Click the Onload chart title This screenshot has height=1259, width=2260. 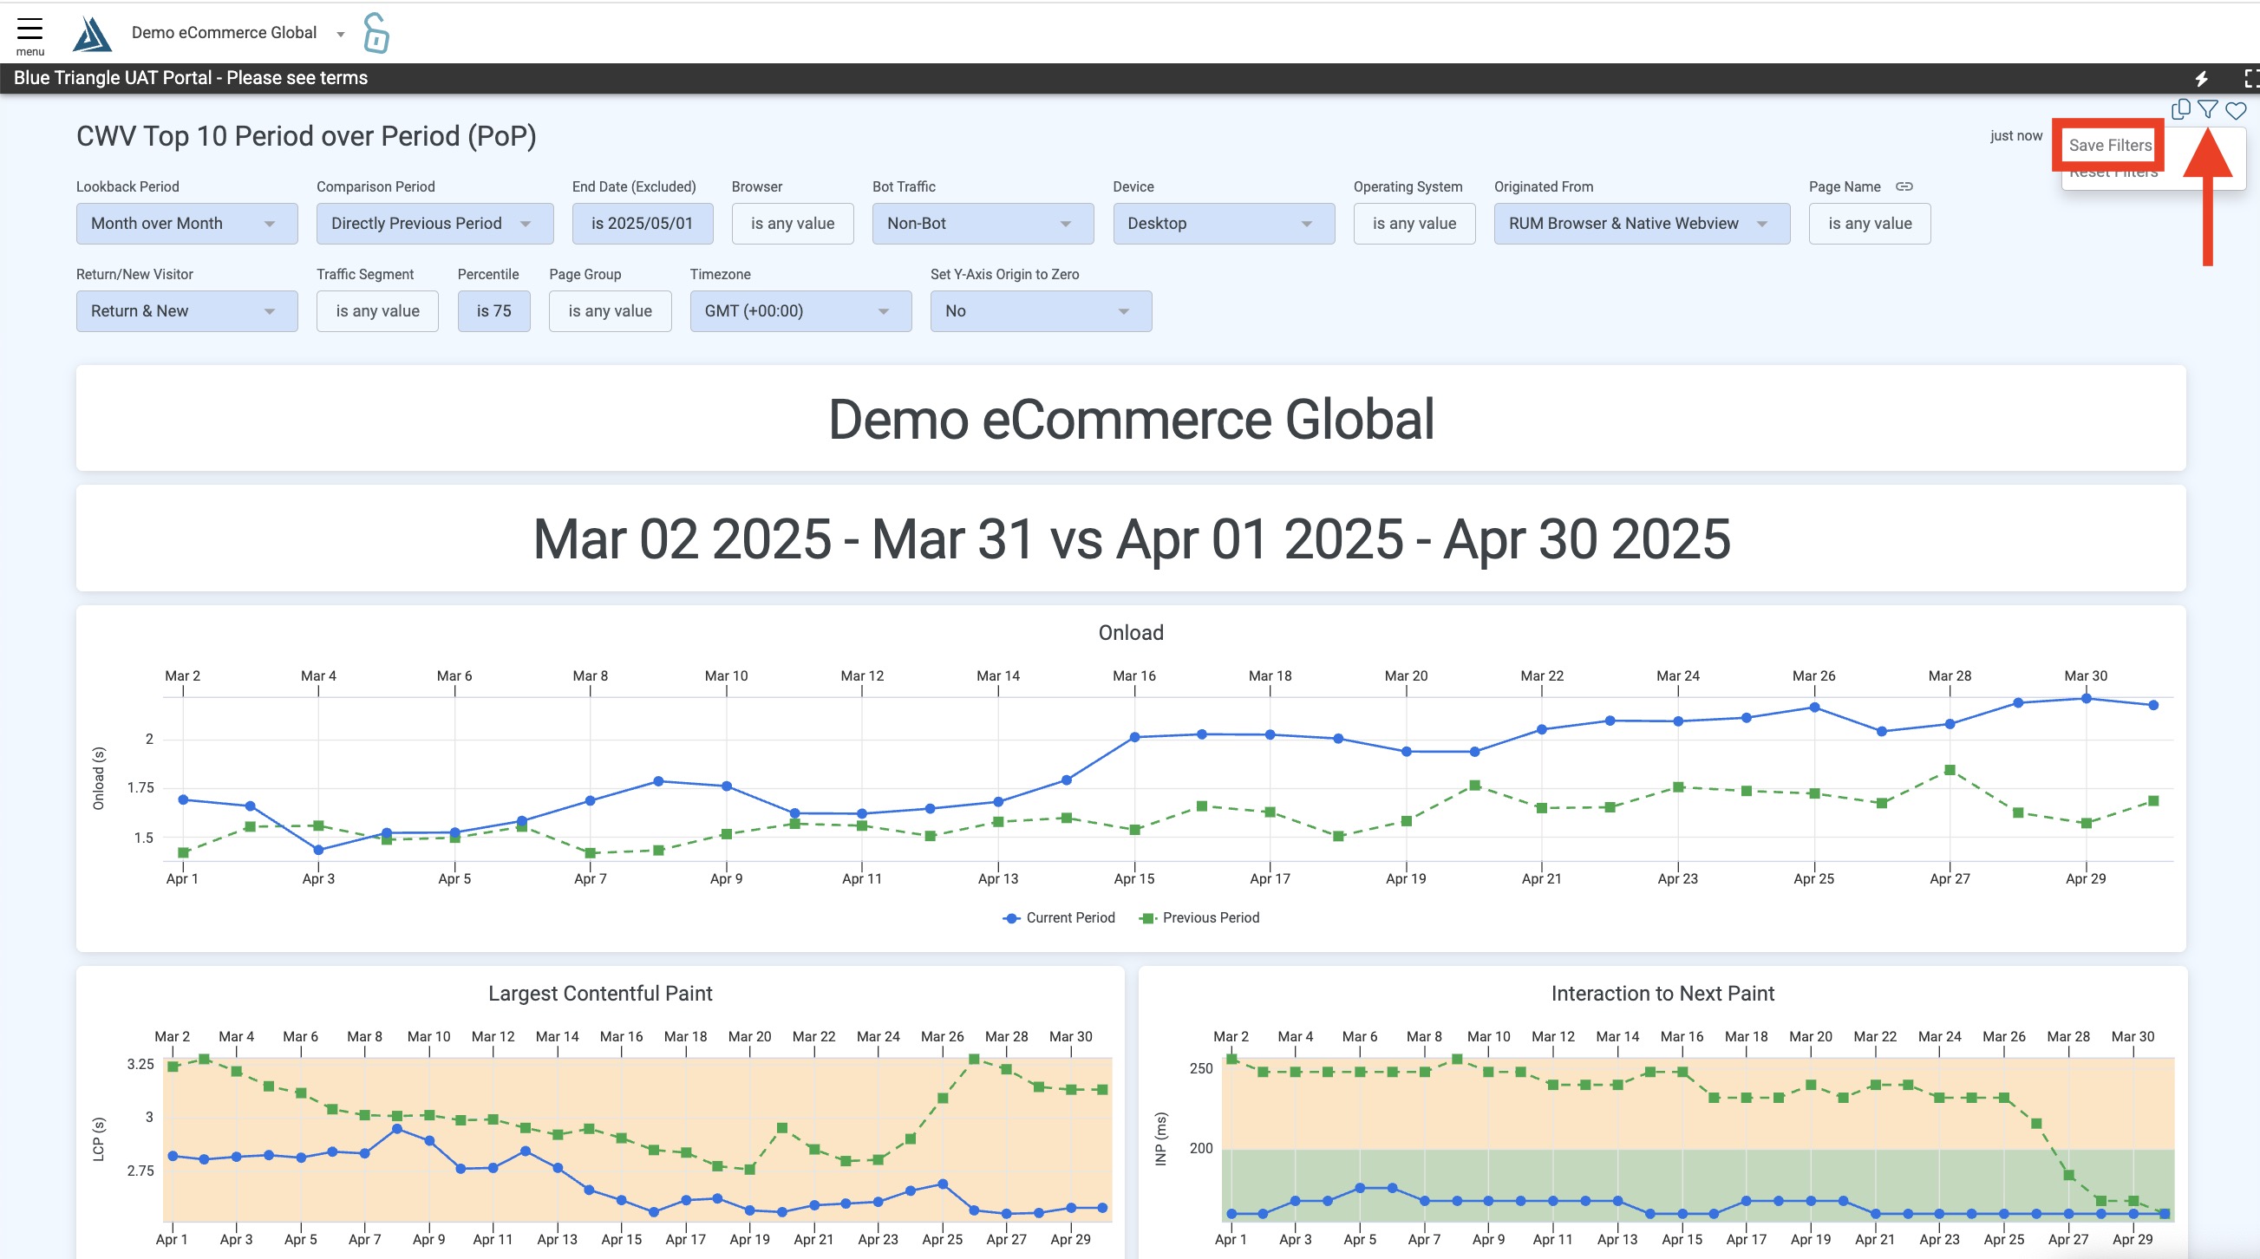(1130, 632)
